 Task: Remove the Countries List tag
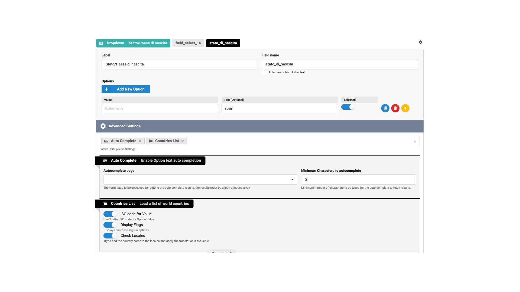pyautogui.click(x=183, y=141)
